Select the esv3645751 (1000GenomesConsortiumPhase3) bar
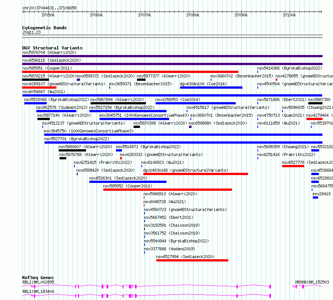Image resolution: width=333 pixels, height=300 pixels. point(134,119)
